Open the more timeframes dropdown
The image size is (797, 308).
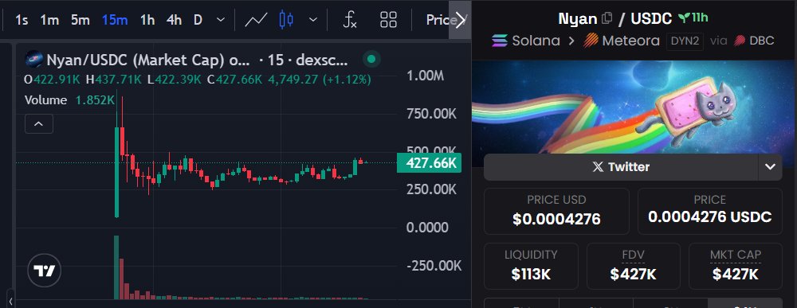pyautogui.click(x=221, y=21)
